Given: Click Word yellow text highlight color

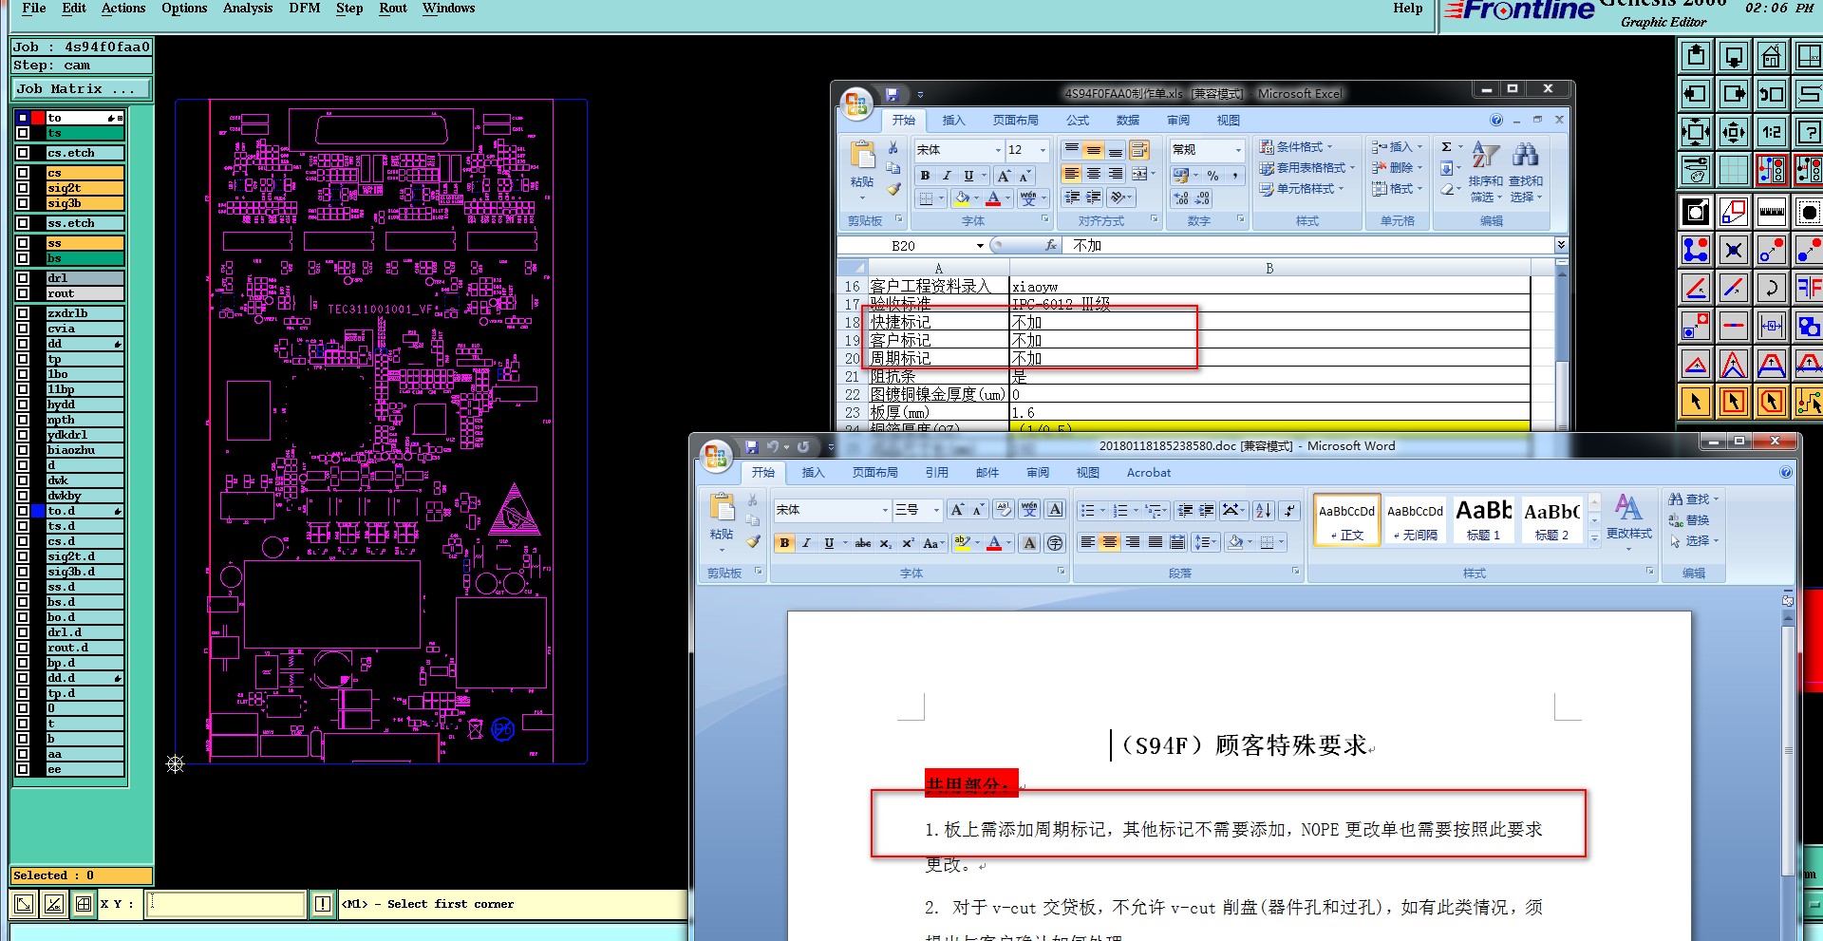Looking at the screenshot, I should 963,543.
